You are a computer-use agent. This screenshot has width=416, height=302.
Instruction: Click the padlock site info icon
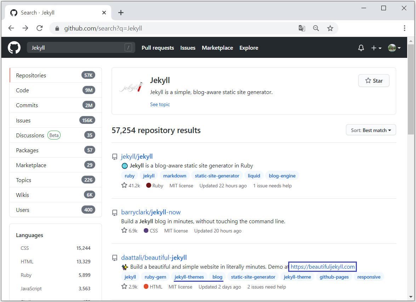point(57,28)
